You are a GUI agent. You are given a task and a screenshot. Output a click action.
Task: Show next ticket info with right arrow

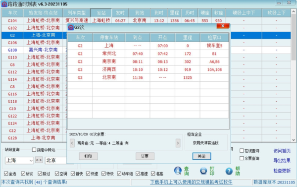tap(178, 143)
